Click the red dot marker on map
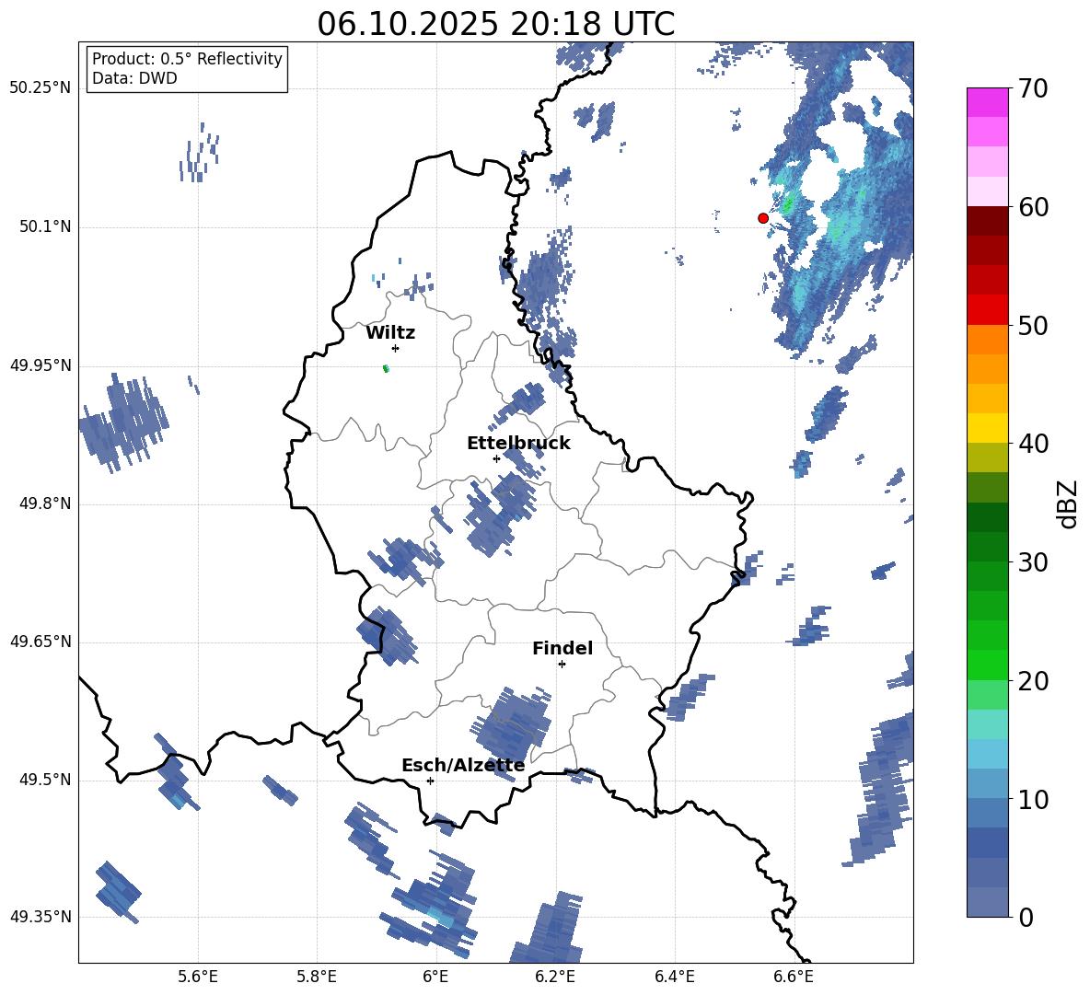The width and height of the screenshot is (1090, 995). (x=762, y=218)
